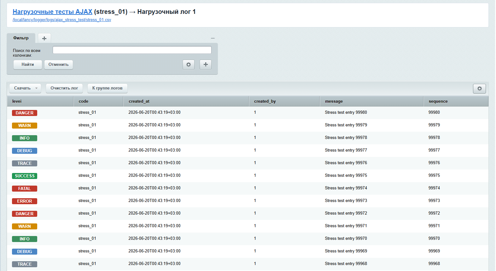The height and width of the screenshot is (271, 496).
Task: Select the WARN badge in row 99979
Action: 25,125
